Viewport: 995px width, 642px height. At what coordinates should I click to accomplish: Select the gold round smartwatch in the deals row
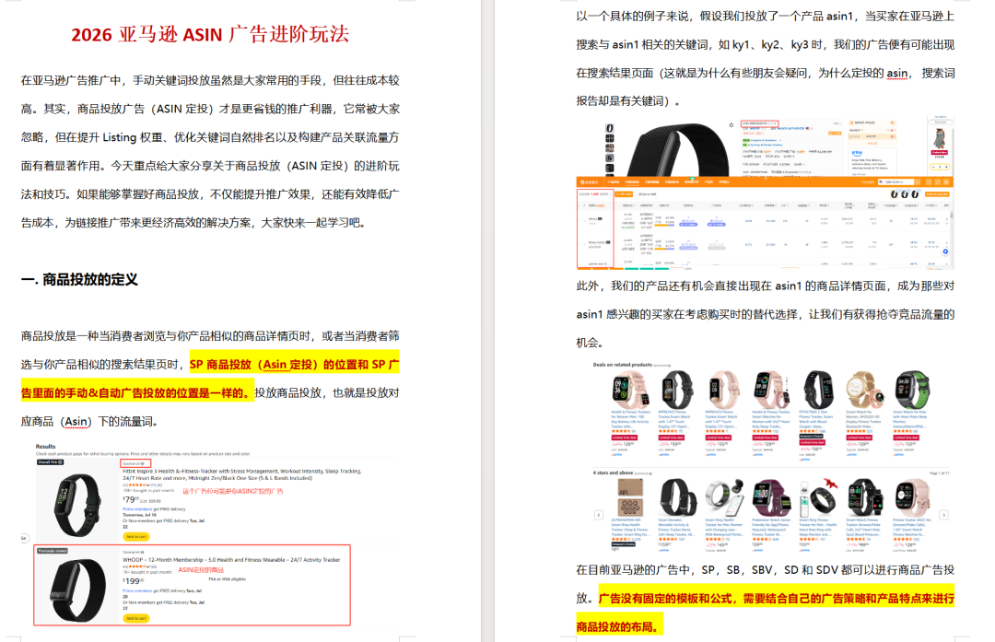[863, 390]
